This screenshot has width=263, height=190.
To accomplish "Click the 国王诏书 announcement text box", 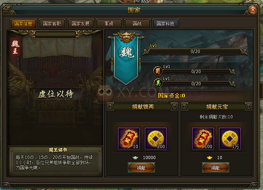I will coord(55,162).
